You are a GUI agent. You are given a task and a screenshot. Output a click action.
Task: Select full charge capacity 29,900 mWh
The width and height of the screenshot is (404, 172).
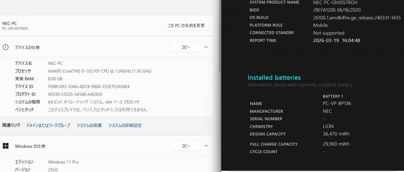pyautogui.click(x=336, y=144)
